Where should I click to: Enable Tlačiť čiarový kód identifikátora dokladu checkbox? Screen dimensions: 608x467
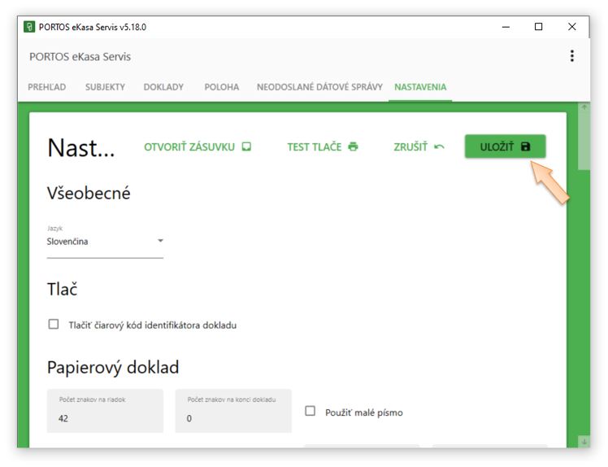pos(54,325)
